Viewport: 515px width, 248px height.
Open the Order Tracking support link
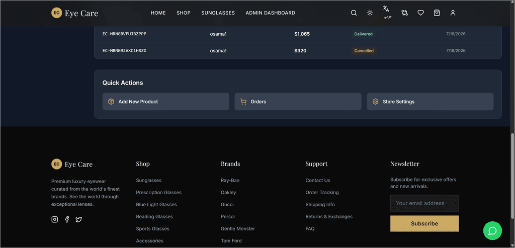tap(322, 193)
